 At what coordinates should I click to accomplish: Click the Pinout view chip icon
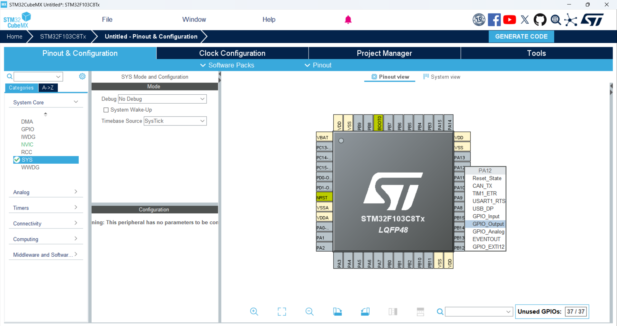(374, 77)
